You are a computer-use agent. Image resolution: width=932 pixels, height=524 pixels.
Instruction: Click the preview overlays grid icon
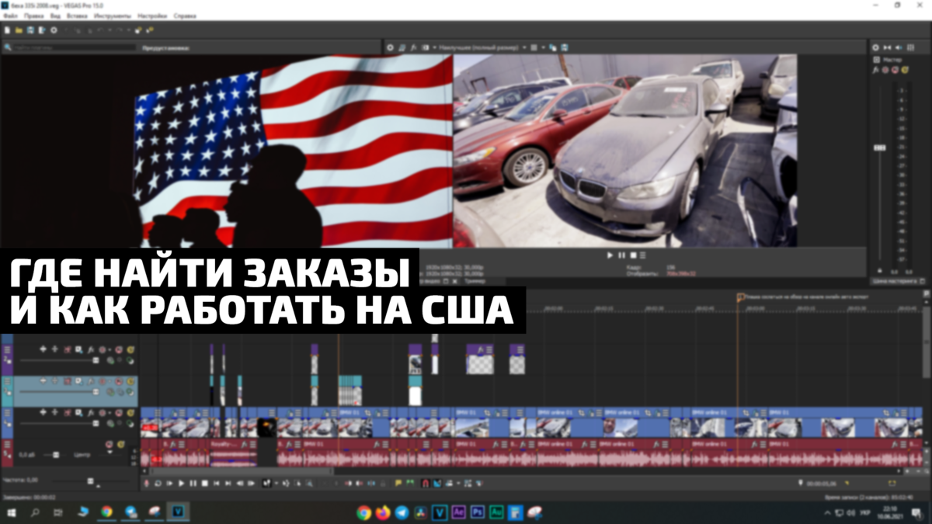pos(533,47)
